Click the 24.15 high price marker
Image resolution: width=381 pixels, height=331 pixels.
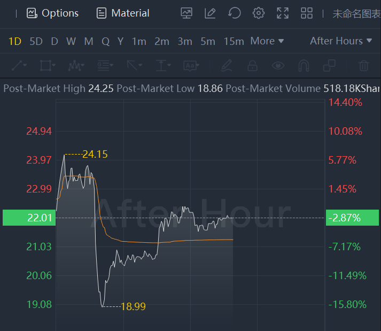tap(95, 155)
